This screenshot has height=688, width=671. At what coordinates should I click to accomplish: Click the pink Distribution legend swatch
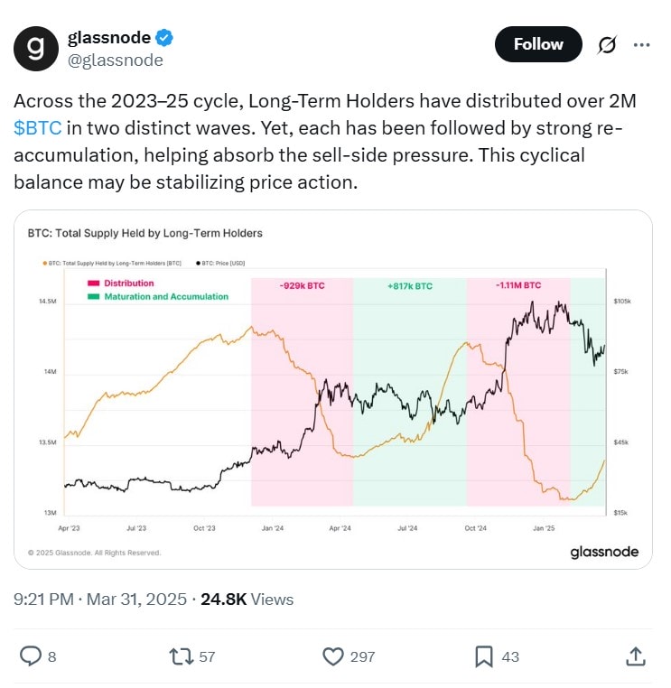(x=93, y=284)
